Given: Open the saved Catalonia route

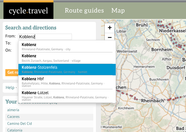Looking at the screenshot, I should pos(15,130).
